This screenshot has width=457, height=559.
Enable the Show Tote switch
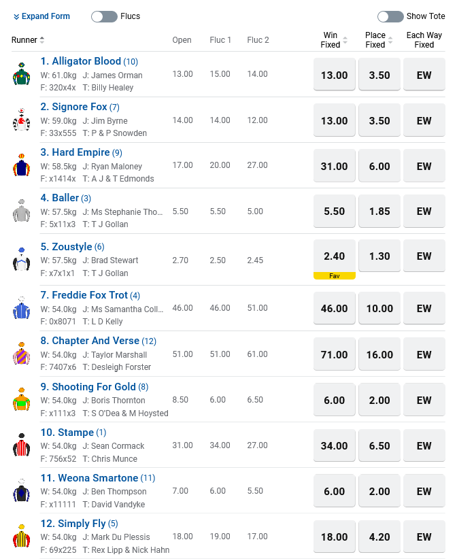[390, 16]
